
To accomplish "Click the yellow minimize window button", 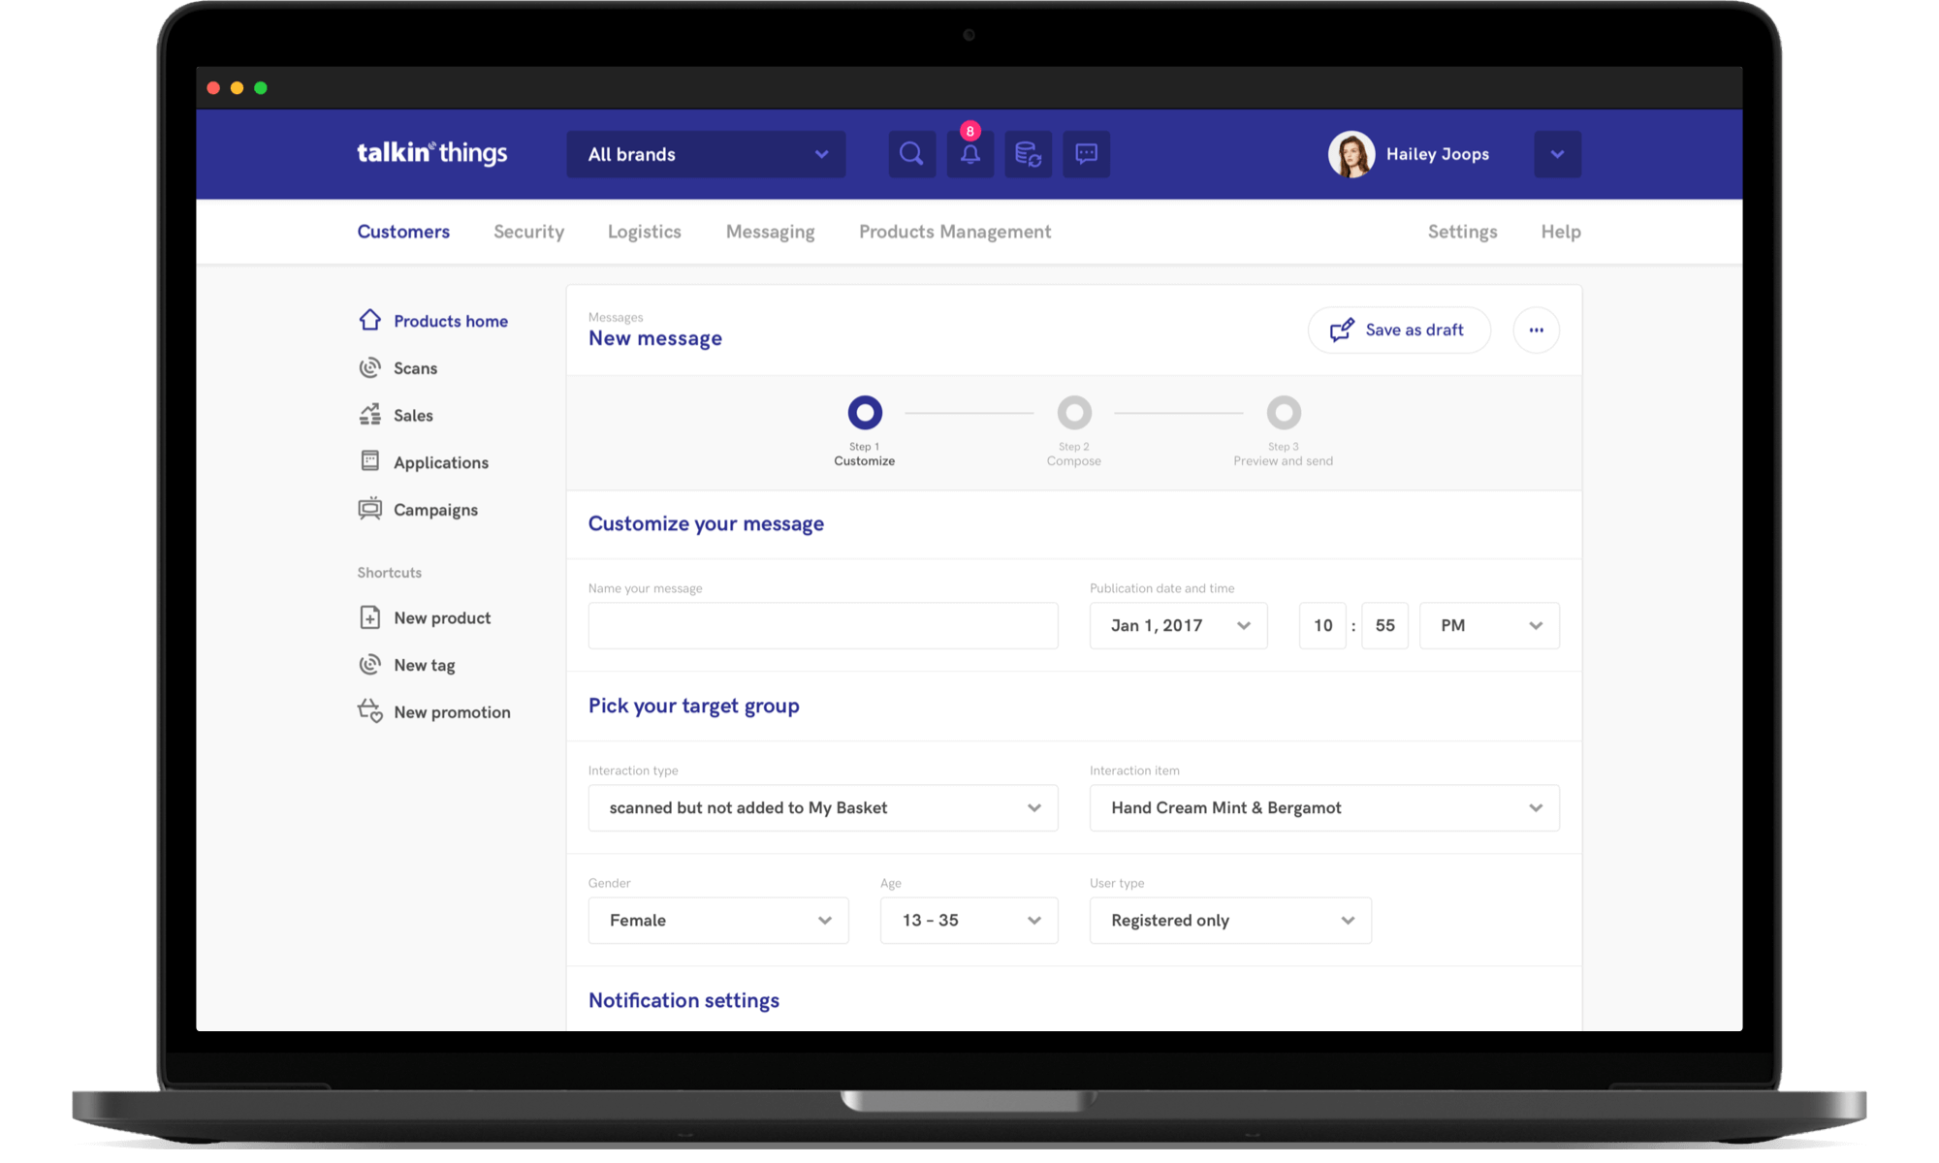I will coord(237,88).
